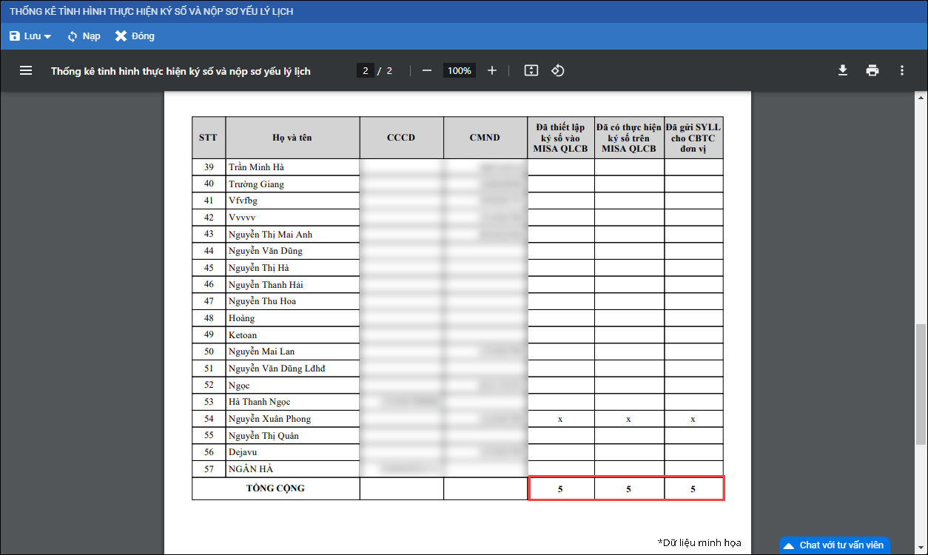Click the Họ và tên column header
The height and width of the screenshot is (555, 928).
292,138
